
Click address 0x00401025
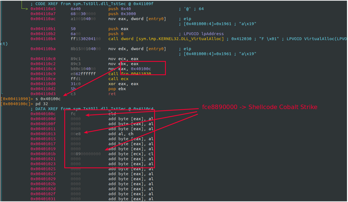pos(43,169)
